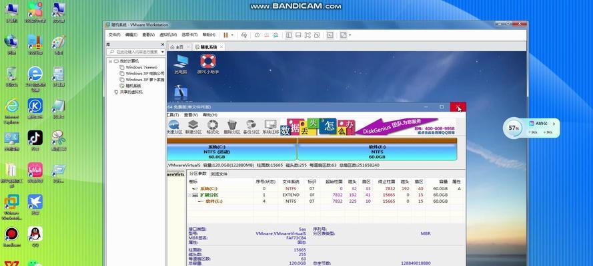Select Windows XP 萝卜家园 VM in library

tap(142, 80)
